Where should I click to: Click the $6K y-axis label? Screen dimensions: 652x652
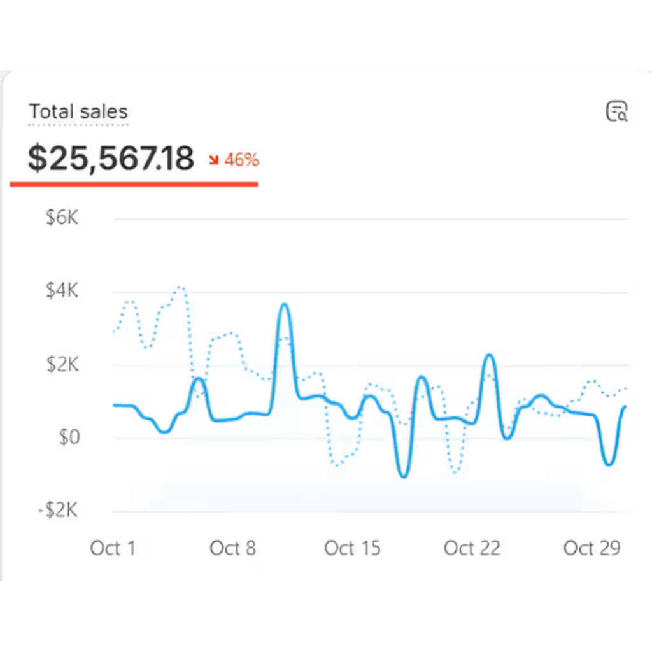click(x=61, y=218)
